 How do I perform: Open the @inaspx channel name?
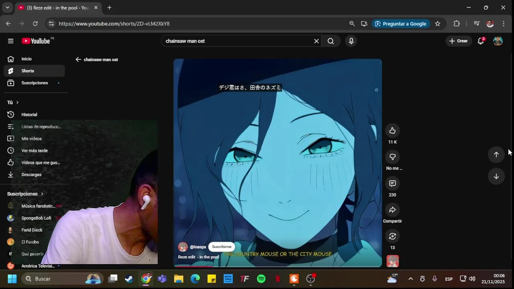point(198,247)
